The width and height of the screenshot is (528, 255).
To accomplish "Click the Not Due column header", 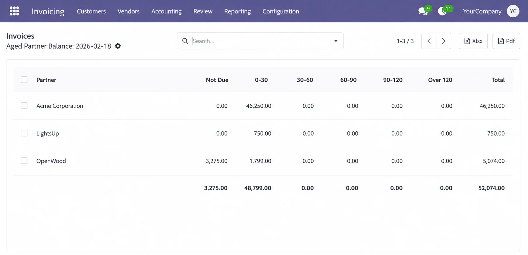I will click(x=217, y=80).
